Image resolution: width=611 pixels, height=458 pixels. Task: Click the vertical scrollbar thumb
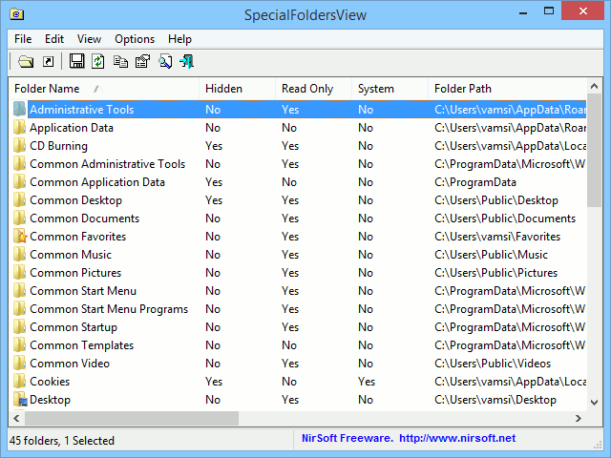coord(594,151)
